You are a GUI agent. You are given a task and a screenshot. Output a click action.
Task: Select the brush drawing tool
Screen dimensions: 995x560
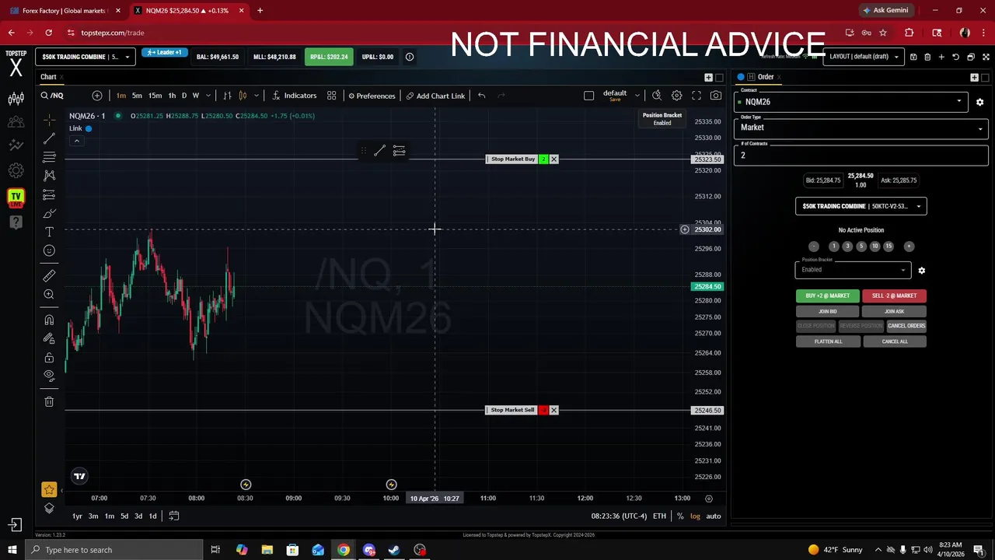coord(49,213)
